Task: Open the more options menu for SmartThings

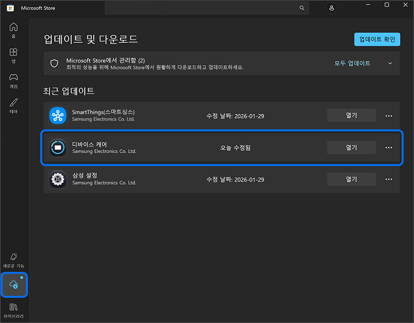Action: [389, 115]
